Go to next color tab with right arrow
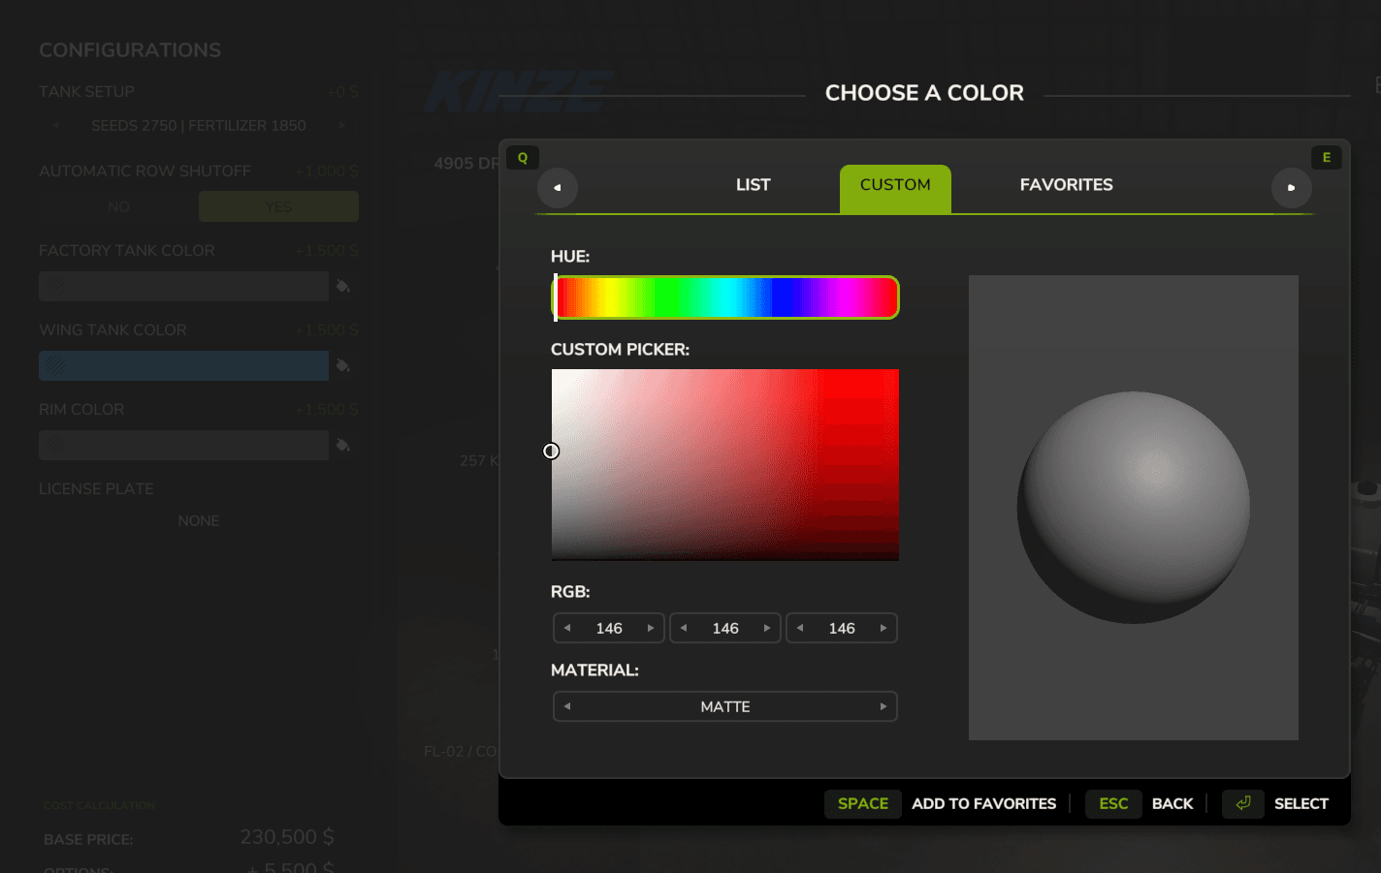The width and height of the screenshot is (1381, 873). click(1291, 188)
